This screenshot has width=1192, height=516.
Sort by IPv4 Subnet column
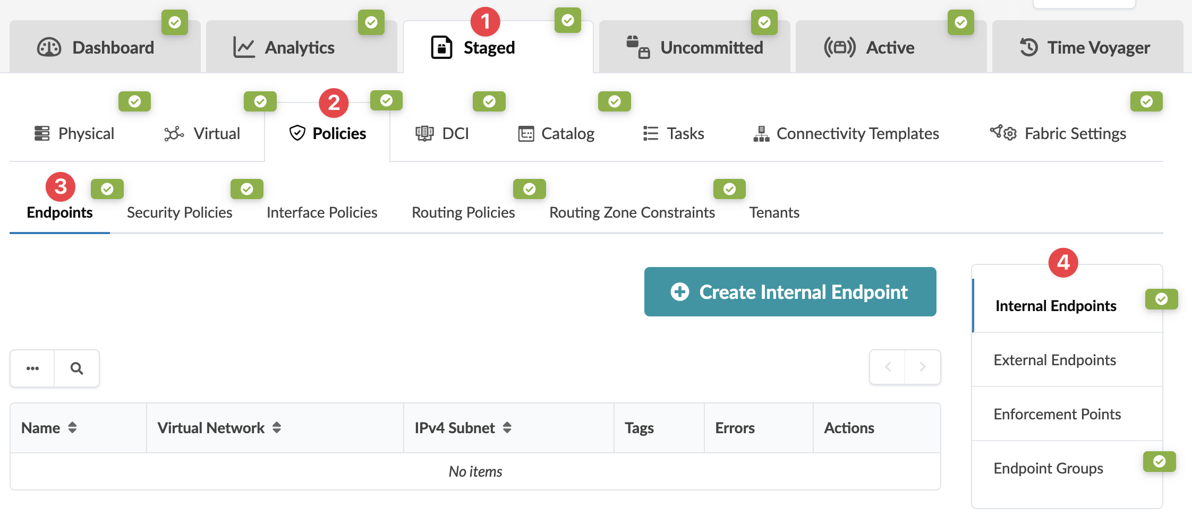tap(507, 428)
